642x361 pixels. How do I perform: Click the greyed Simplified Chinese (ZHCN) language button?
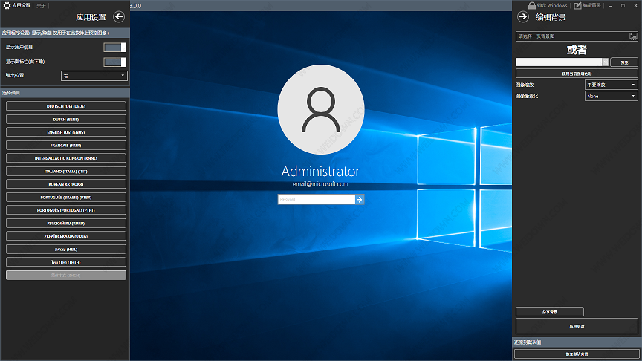66,275
